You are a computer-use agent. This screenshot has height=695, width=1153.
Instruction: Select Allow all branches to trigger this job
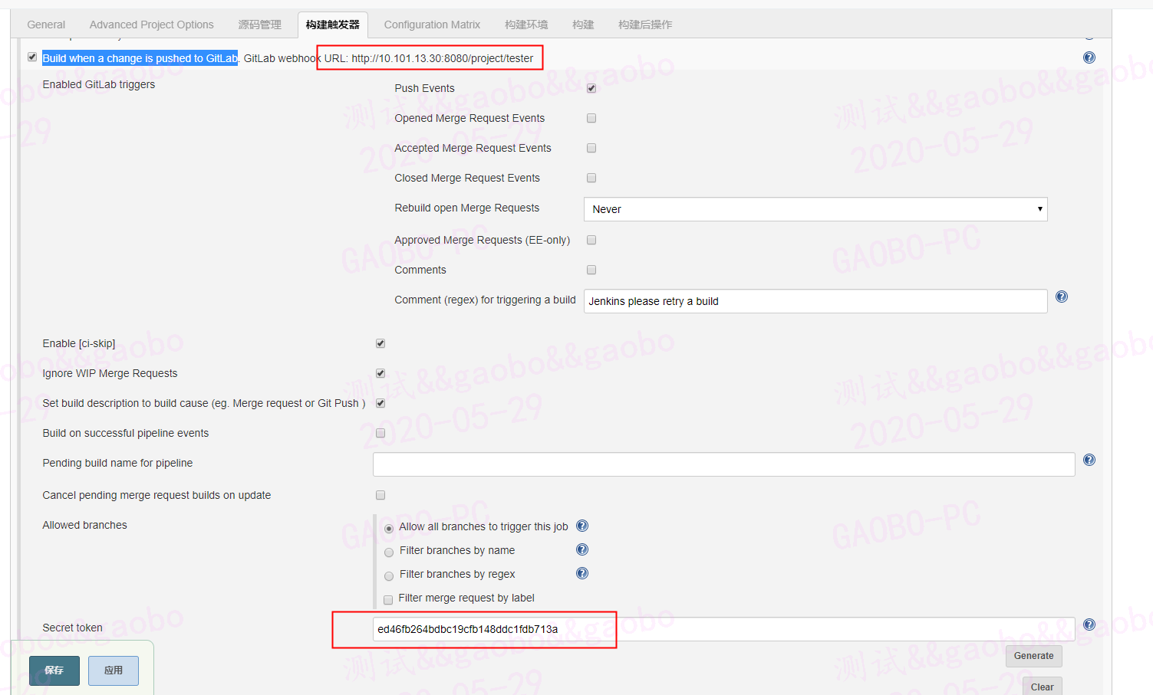click(389, 528)
